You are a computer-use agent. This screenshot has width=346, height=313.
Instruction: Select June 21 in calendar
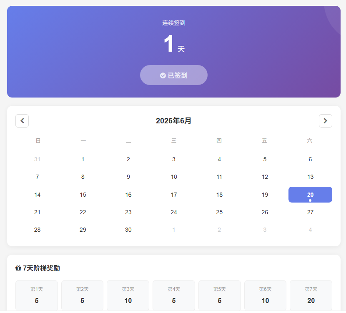[37, 212]
